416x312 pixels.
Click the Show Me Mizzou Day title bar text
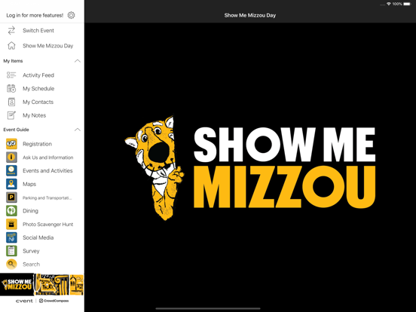click(250, 15)
